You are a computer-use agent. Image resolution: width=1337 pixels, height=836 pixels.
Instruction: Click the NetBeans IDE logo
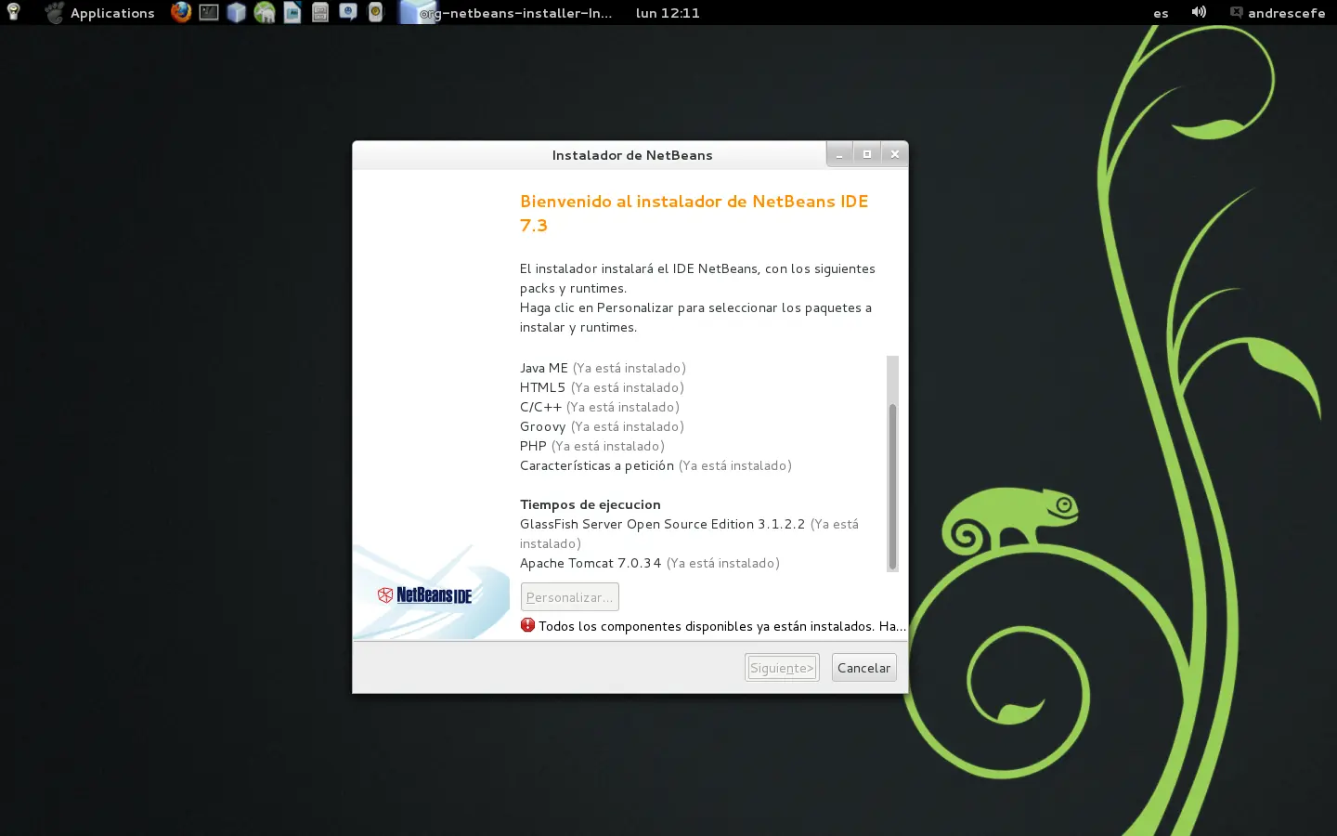425,595
